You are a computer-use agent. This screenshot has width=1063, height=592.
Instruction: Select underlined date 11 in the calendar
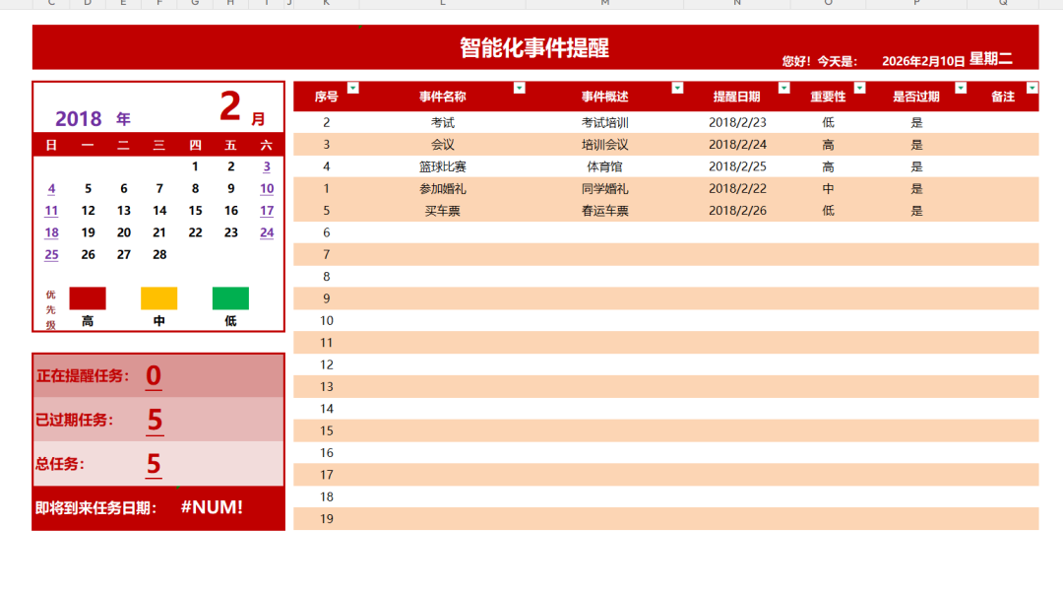click(51, 211)
